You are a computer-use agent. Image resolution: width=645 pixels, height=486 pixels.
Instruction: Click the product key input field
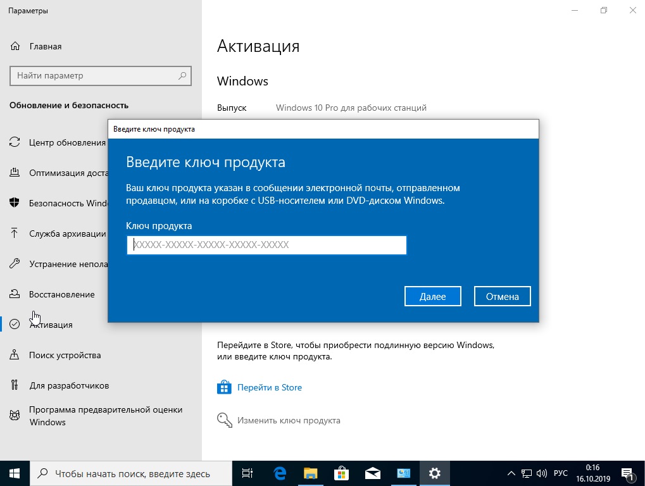[266, 245]
